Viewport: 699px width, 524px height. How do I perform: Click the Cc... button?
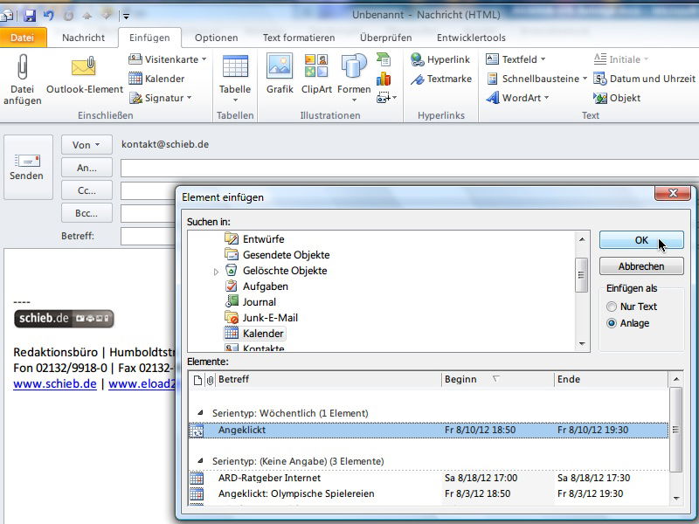[87, 190]
